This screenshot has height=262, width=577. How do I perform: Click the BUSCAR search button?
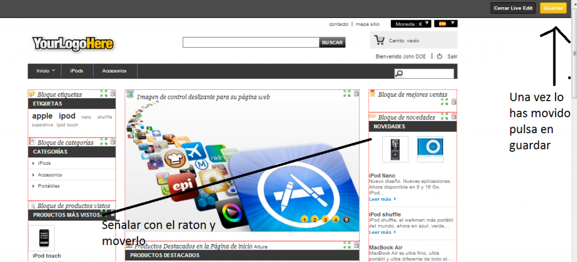(332, 42)
